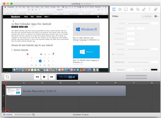Open the Media Library icon
The image size is (161, 118).
[x=156, y=9]
